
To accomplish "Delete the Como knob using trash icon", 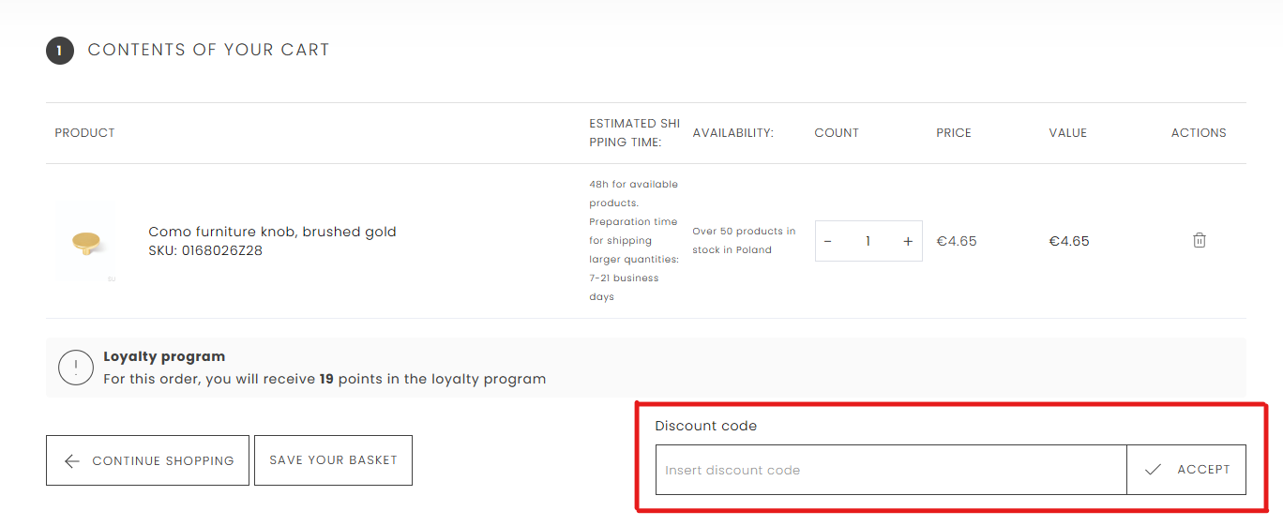I will tap(1199, 241).
